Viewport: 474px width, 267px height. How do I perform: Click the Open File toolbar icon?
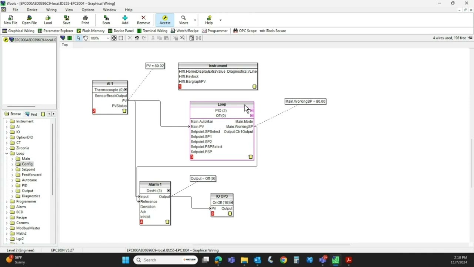(29, 20)
